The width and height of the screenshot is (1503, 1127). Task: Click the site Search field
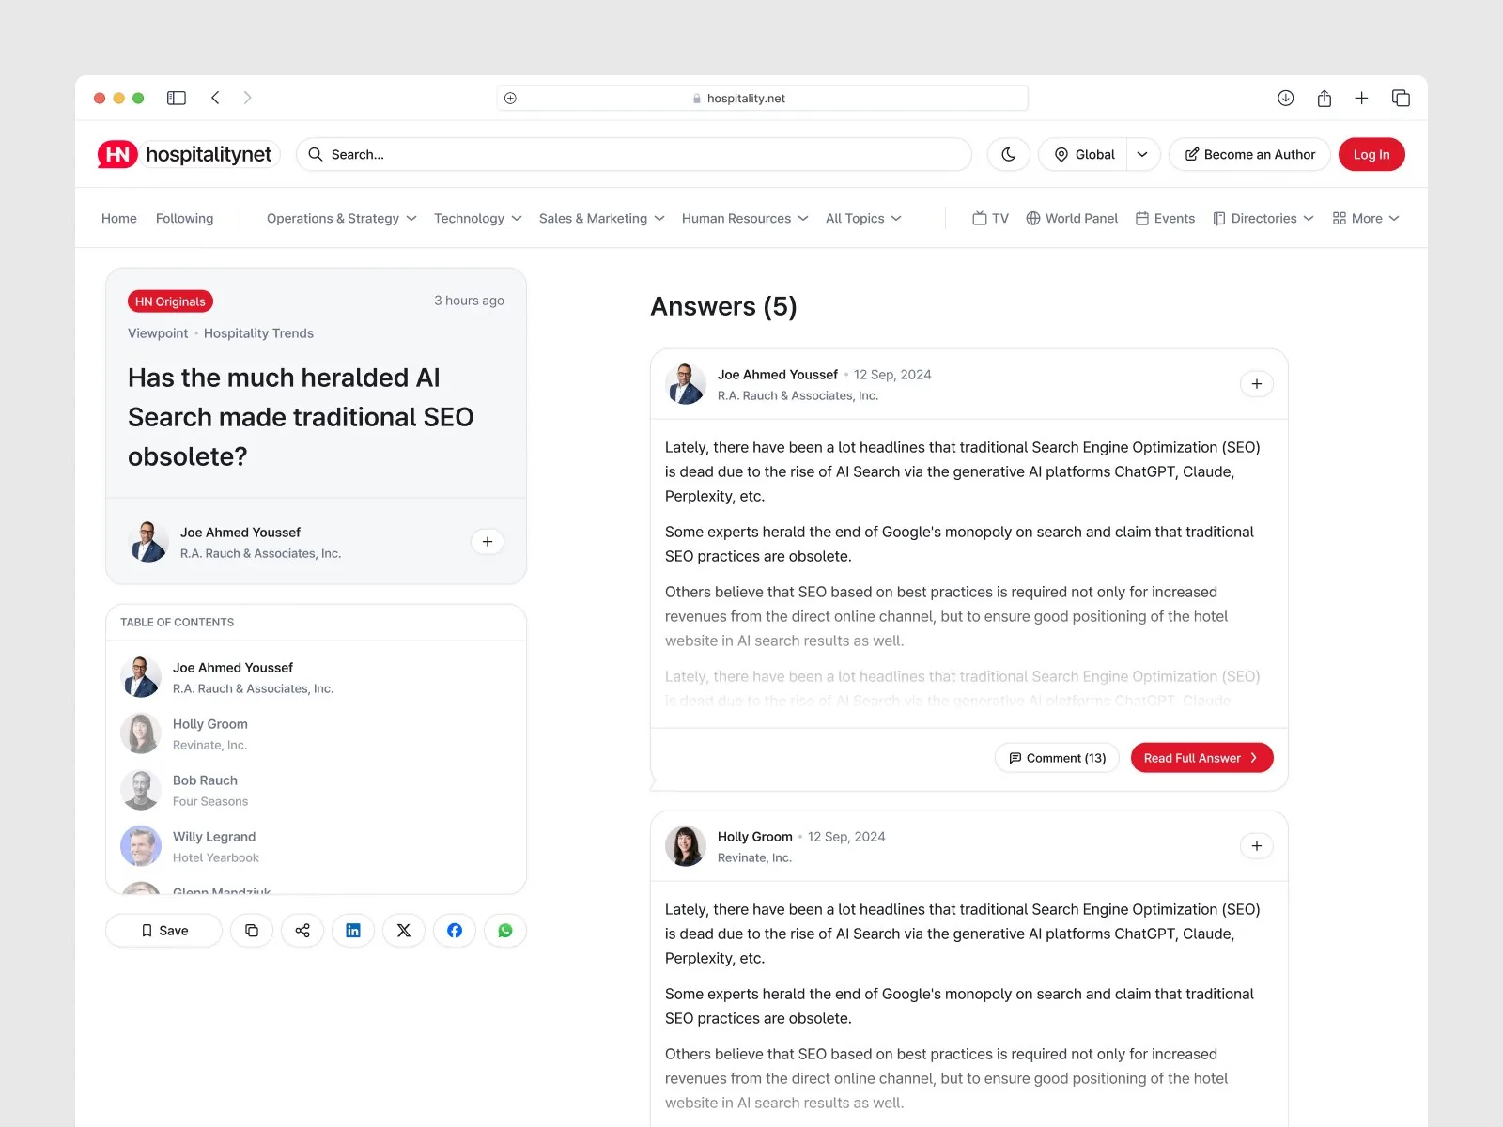coord(634,154)
